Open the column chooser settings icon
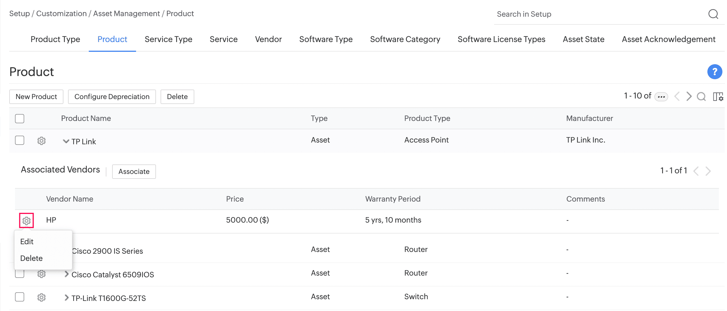This screenshot has height=311, width=727. (718, 96)
